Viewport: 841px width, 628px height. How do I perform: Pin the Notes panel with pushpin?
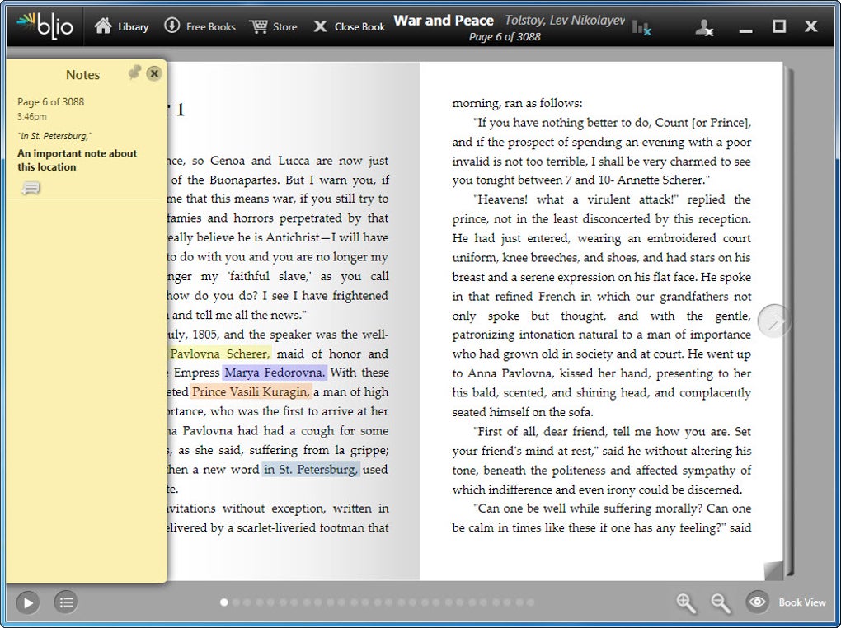coord(134,73)
